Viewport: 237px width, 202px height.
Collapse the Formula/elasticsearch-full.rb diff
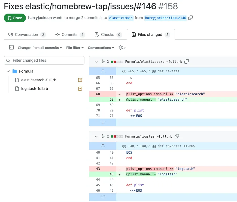tap(96, 62)
